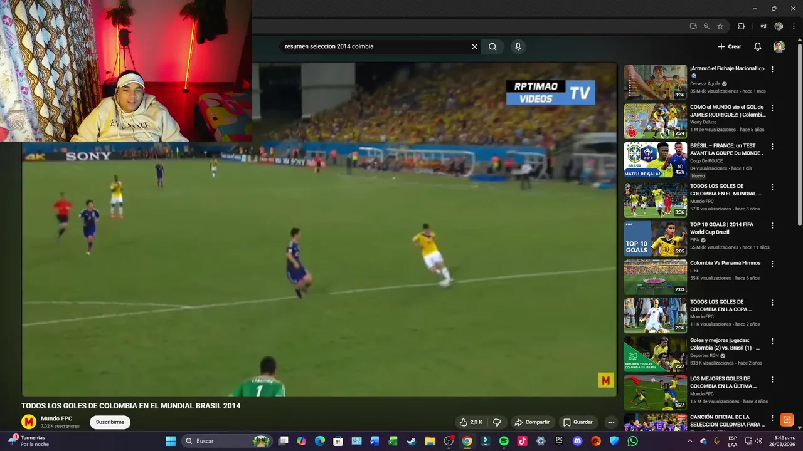Open options for 'Goles y mejores jugadas' video
Viewport: 803px width, 451px height.
pyautogui.click(x=772, y=341)
